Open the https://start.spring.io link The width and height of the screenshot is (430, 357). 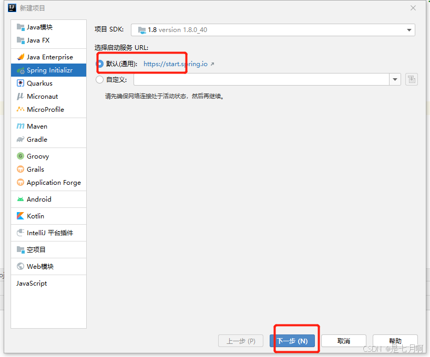point(176,64)
